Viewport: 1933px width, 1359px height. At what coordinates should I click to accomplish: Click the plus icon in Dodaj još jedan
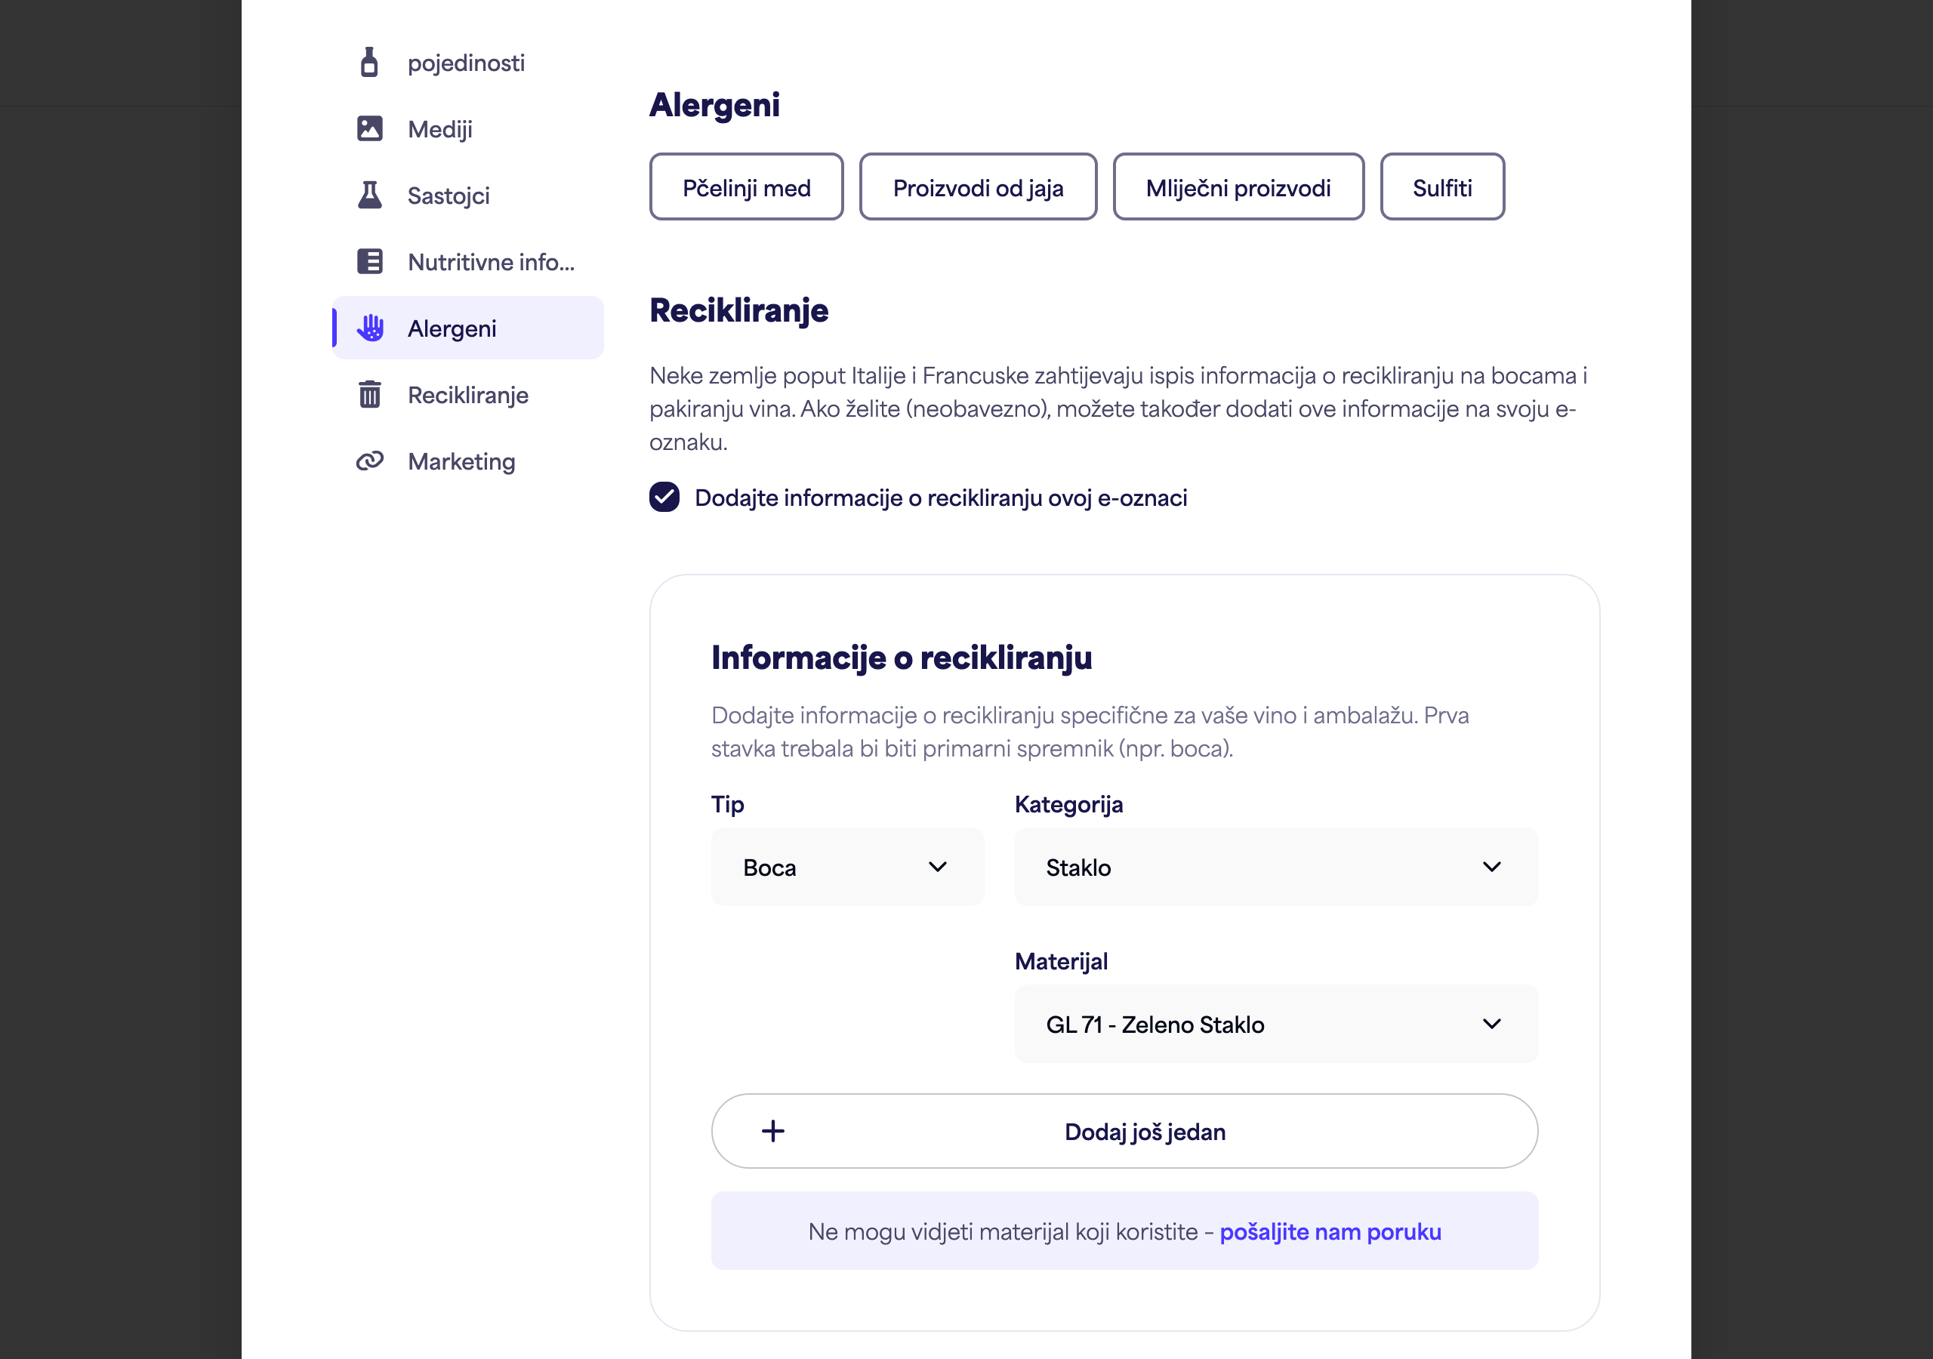pyautogui.click(x=773, y=1131)
